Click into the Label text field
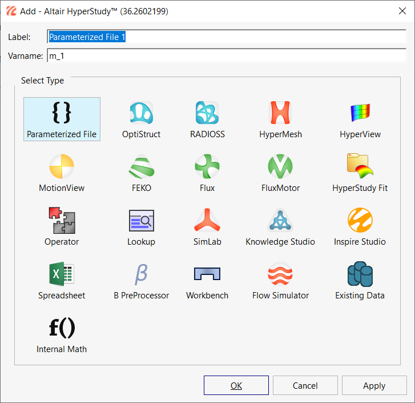 (x=226, y=37)
